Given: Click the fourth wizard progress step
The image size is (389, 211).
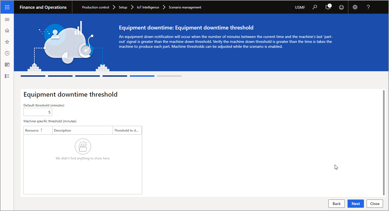Looking at the screenshot, I should [x=115, y=76].
